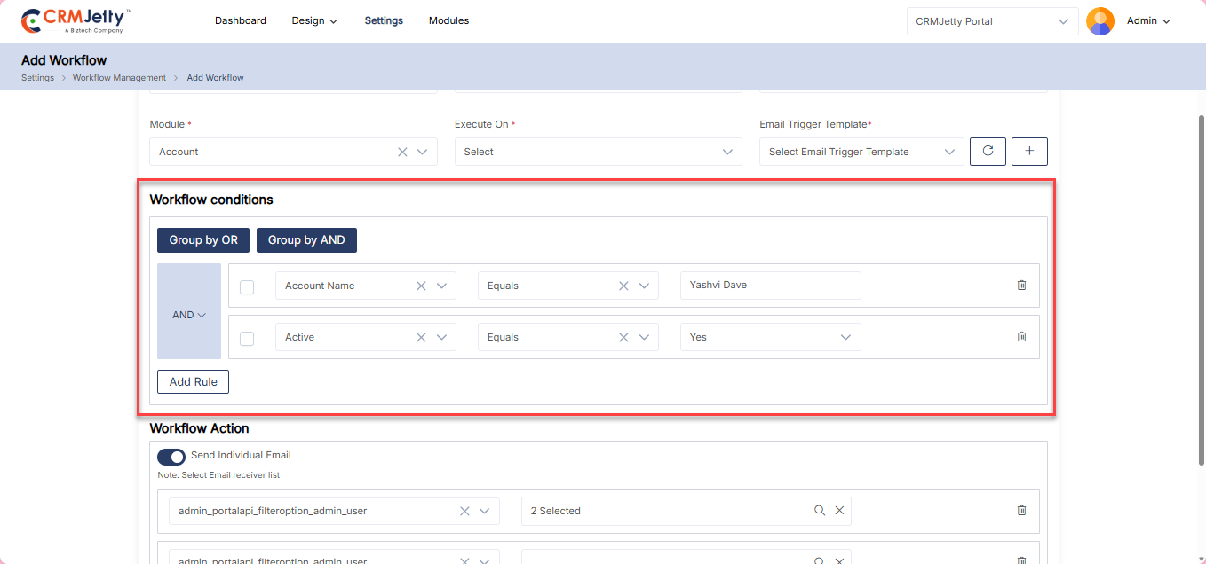Clear the 2 Selected recipients field

click(x=839, y=511)
